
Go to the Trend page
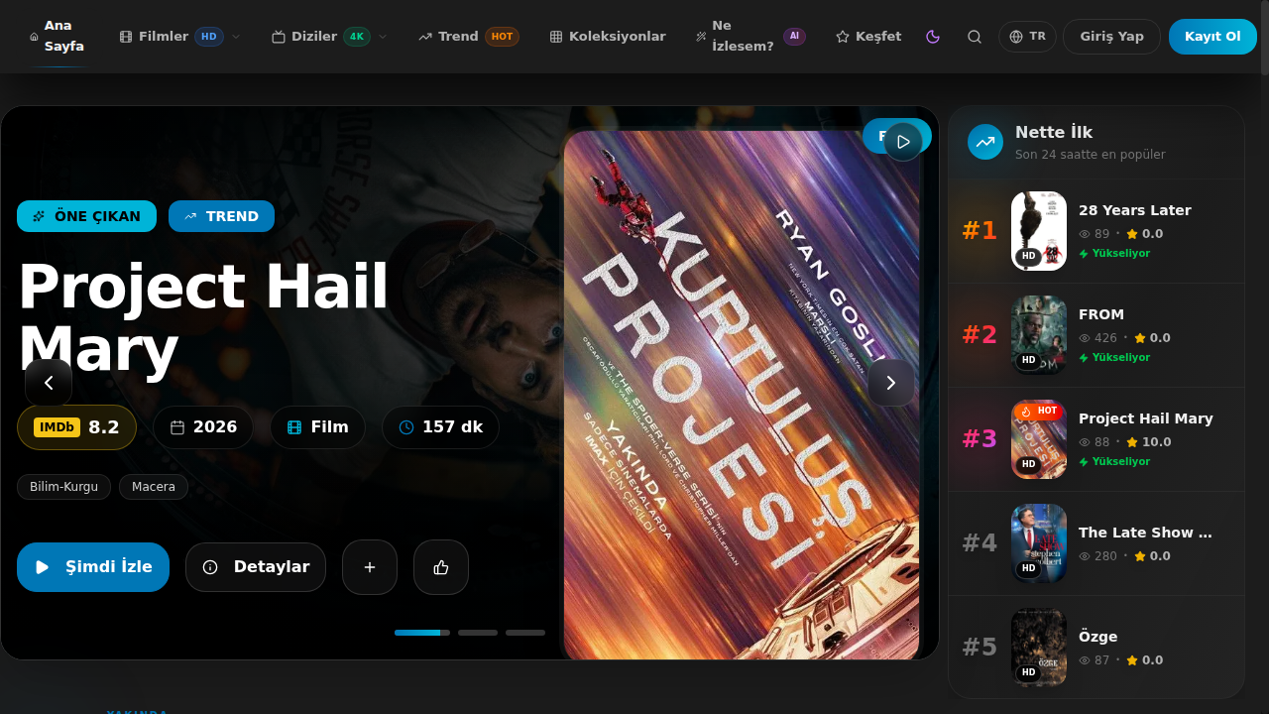[468, 37]
